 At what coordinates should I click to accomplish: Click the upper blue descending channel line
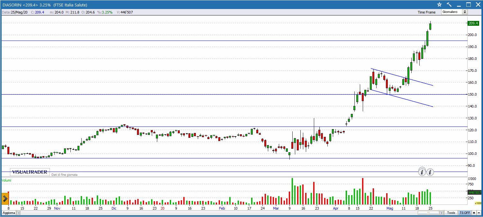[x=402, y=77]
